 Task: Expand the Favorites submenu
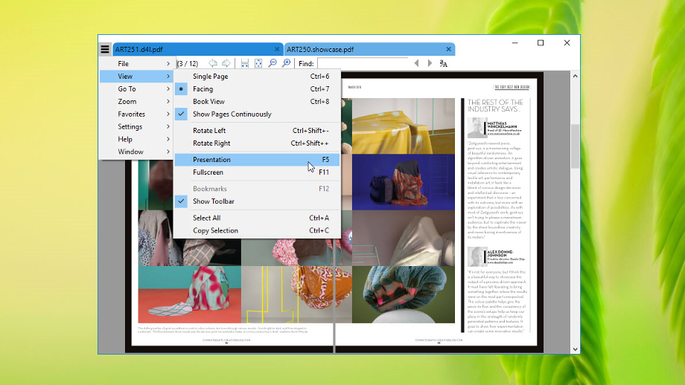pos(137,114)
